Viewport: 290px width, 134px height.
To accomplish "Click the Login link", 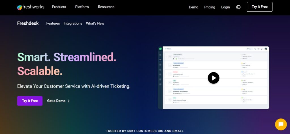I will (x=225, y=7).
